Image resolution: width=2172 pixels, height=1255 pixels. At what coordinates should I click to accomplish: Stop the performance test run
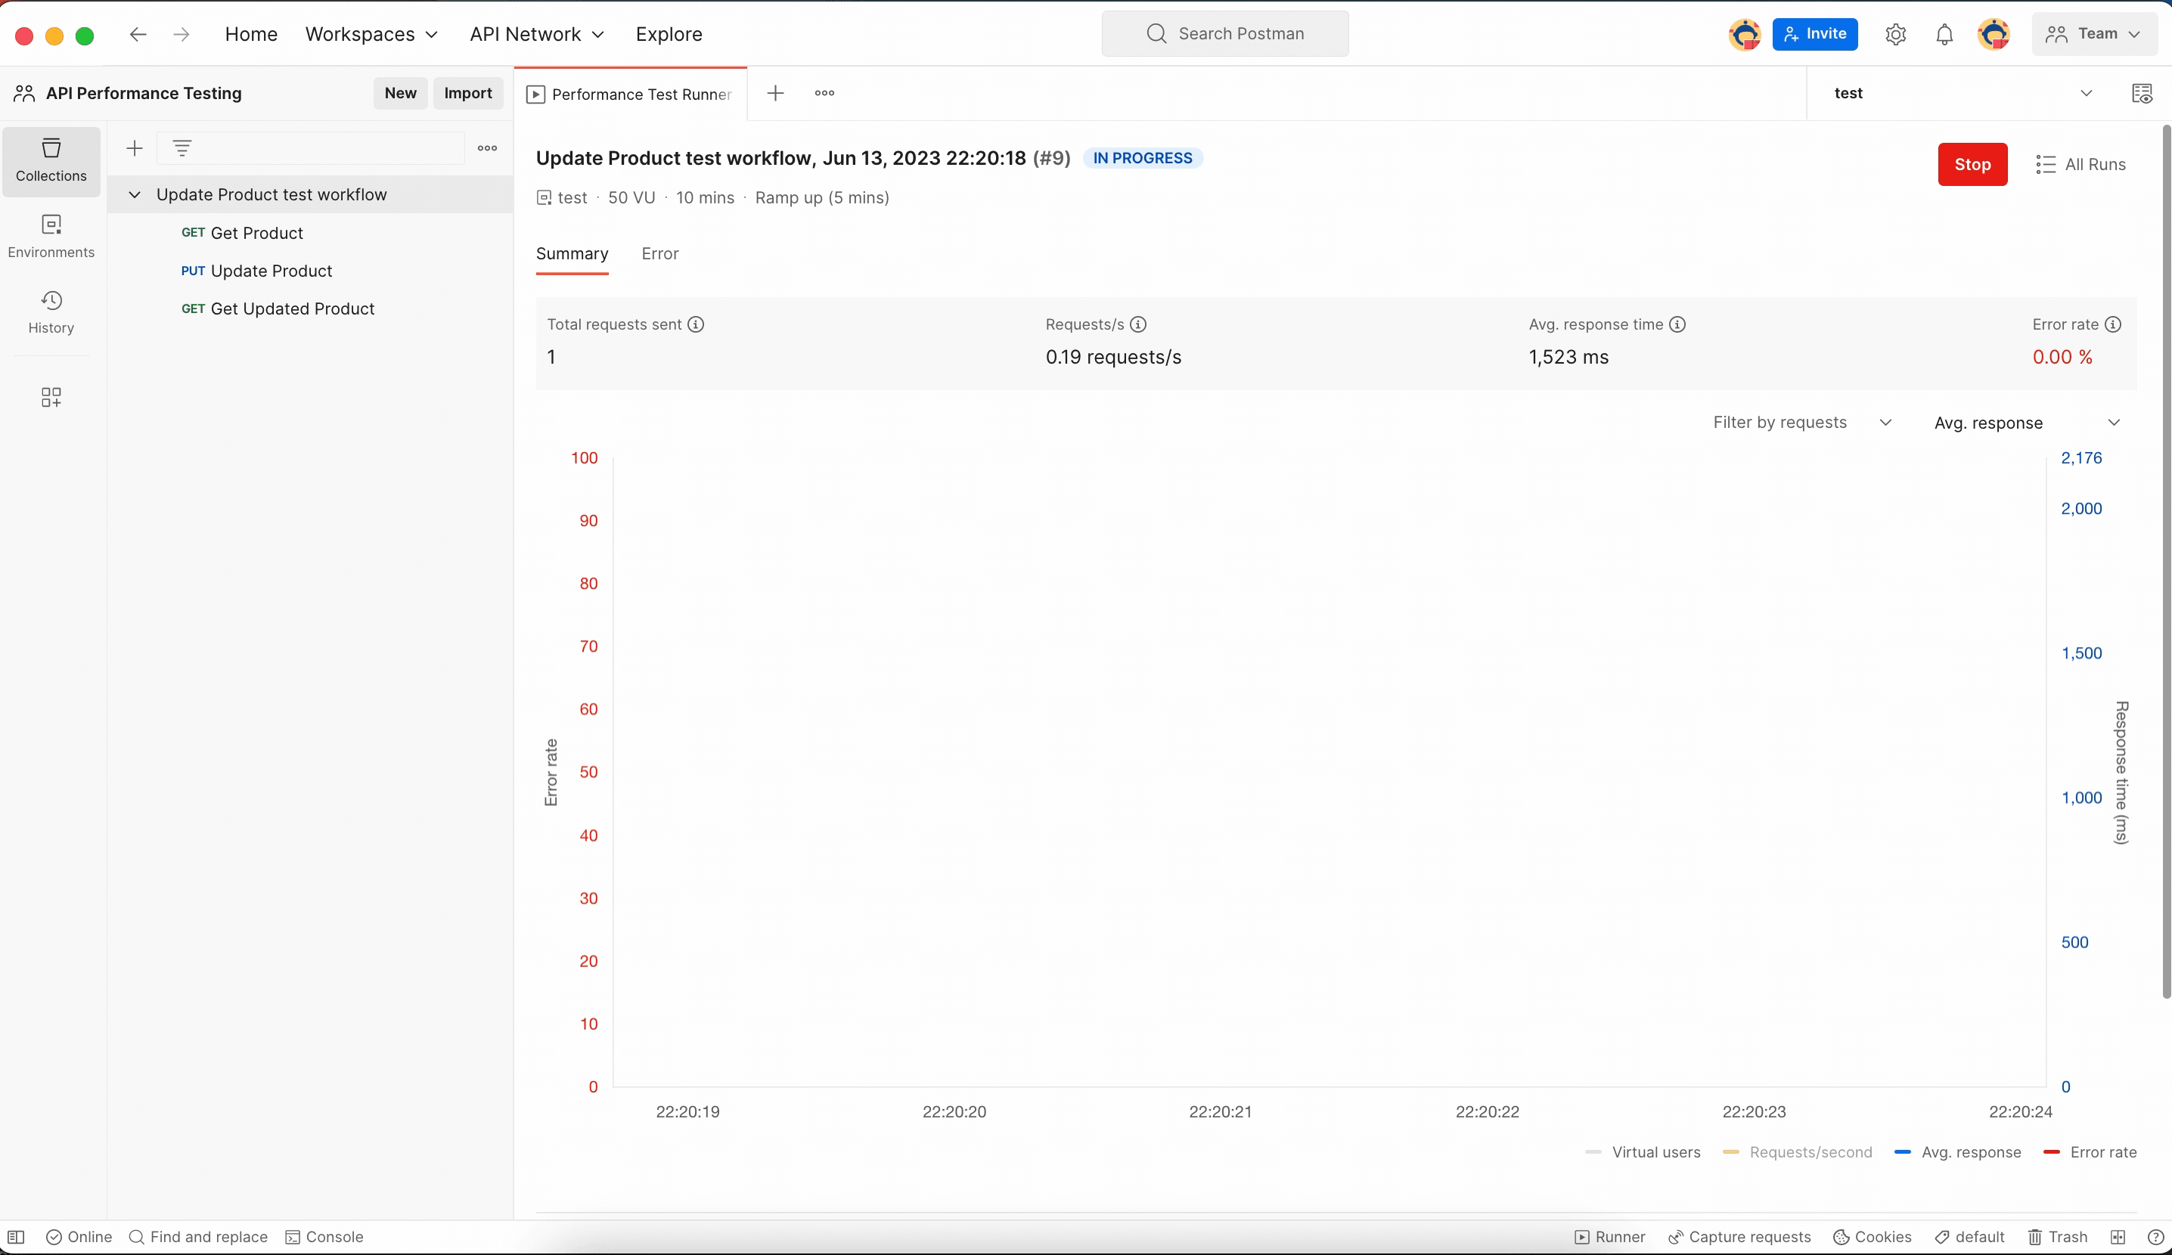(x=1973, y=165)
